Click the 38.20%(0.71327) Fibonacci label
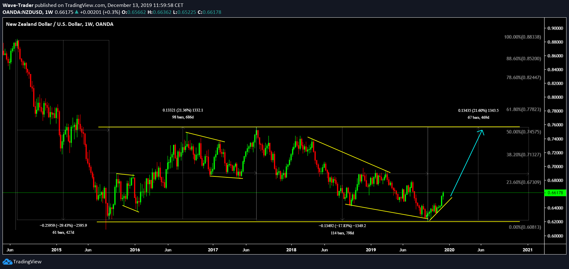The height and width of the screenshot is (269, 569). [524, 155]
